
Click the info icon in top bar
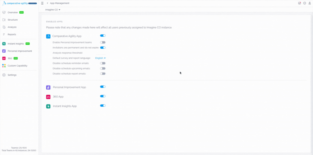coord(305,3)
